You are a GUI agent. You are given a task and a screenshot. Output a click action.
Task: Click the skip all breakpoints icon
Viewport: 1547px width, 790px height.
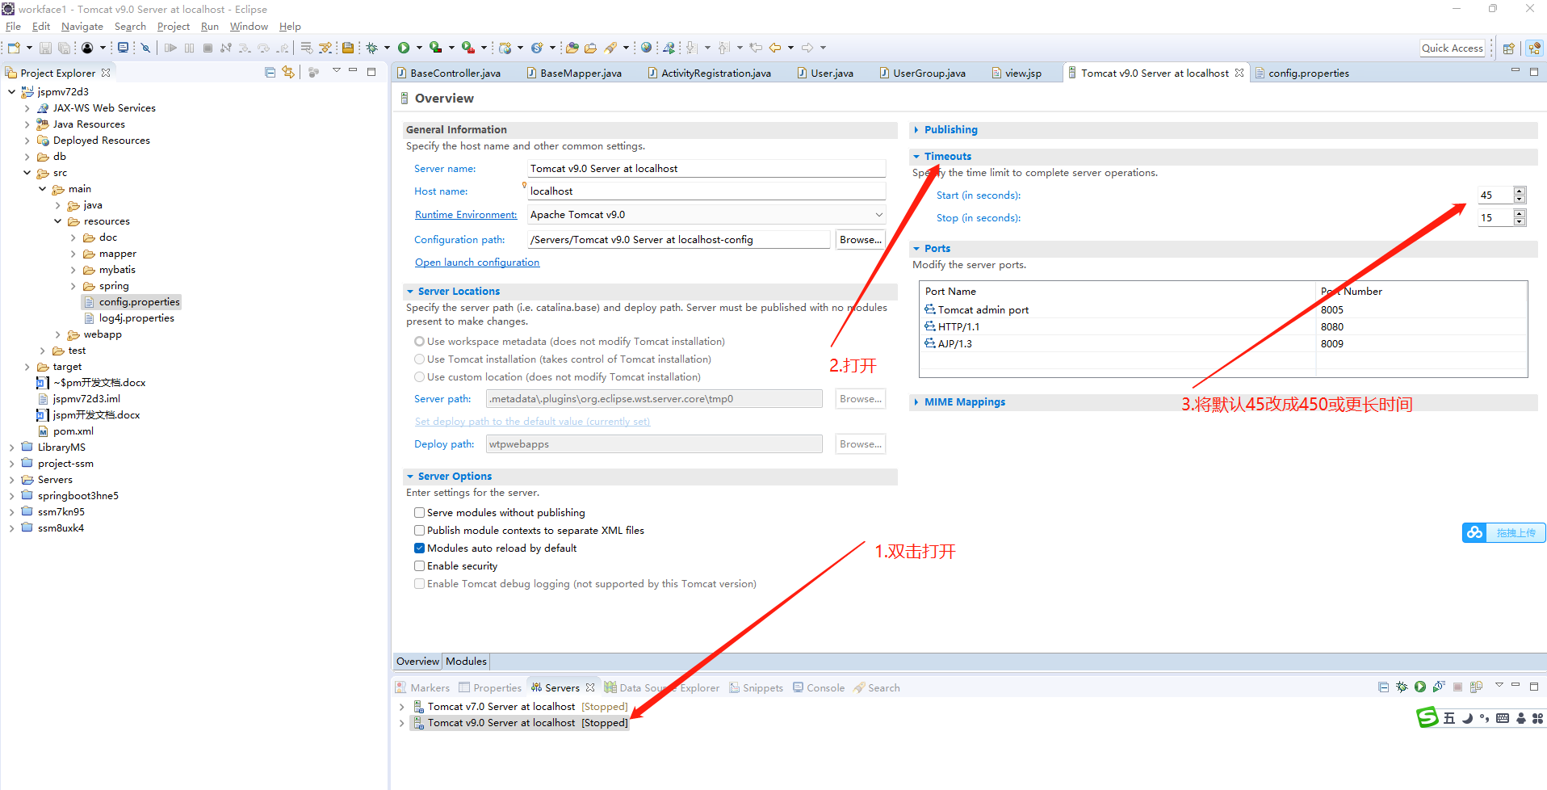[146, 48]
